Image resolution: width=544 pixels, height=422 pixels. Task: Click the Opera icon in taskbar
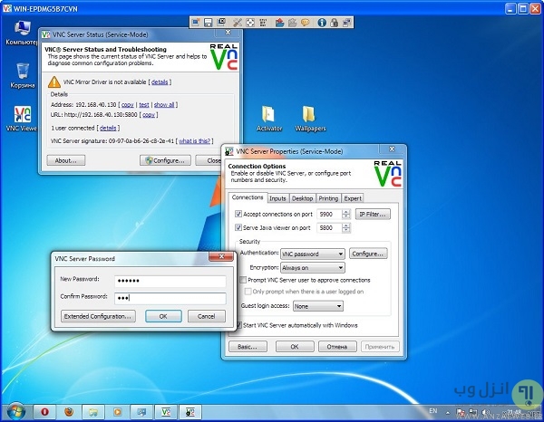point(44,412)
